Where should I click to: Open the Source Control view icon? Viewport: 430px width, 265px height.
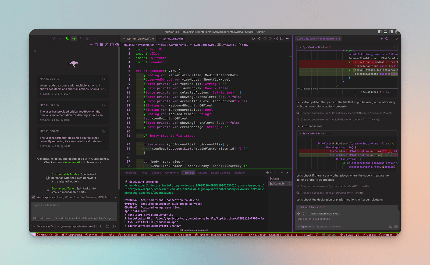[60, 39]
